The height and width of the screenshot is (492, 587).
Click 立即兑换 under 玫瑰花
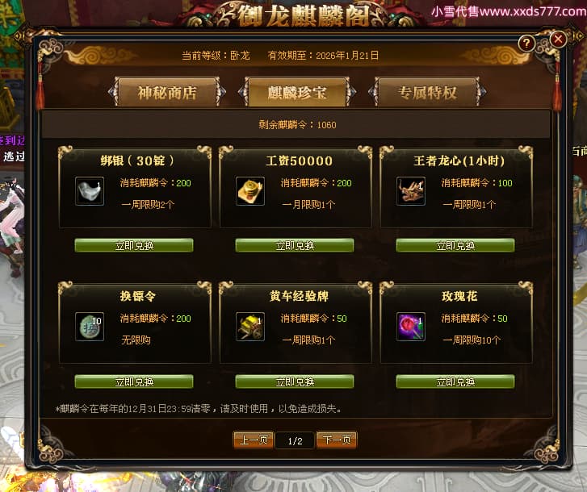455,382
